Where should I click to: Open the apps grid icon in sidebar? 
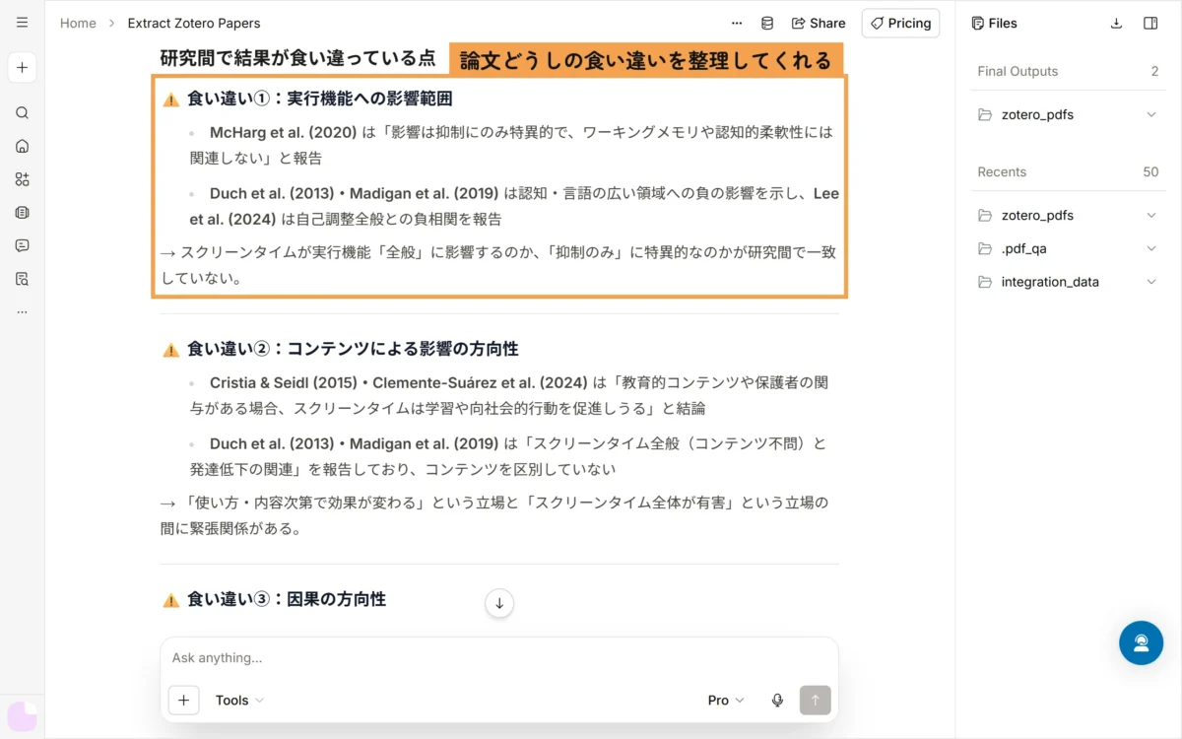22,179
